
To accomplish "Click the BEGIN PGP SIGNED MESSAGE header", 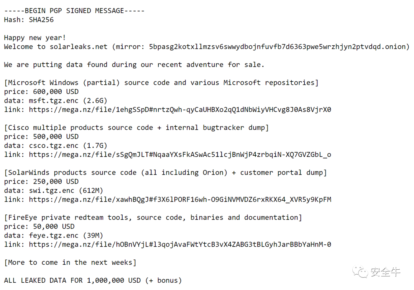I will (74, 11).
